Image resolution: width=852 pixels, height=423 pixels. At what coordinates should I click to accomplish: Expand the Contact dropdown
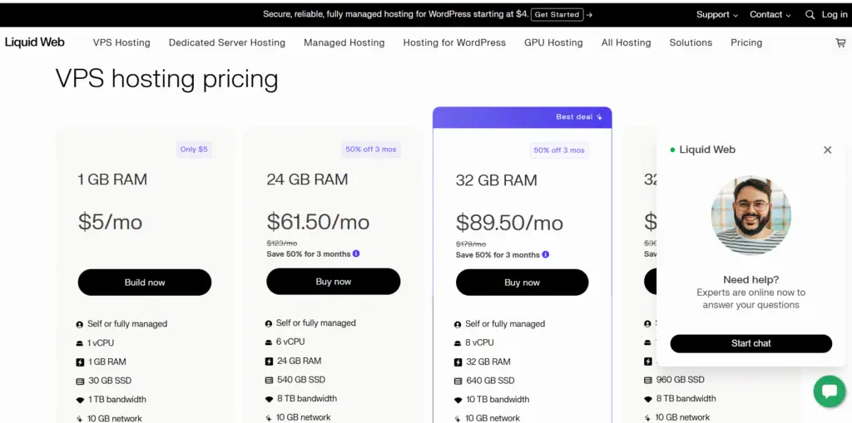tap(770, 15)
